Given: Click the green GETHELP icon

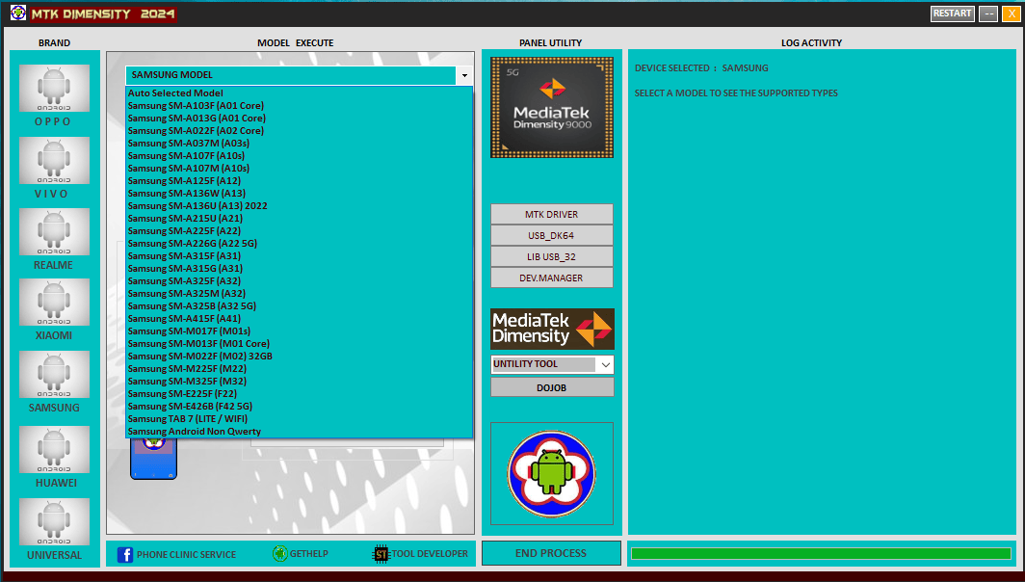Looking at the screenshot, I should (279, 554).
